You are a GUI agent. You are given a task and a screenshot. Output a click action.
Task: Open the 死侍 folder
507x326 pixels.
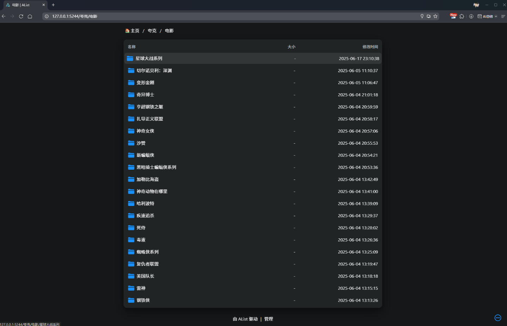[253, 228]
